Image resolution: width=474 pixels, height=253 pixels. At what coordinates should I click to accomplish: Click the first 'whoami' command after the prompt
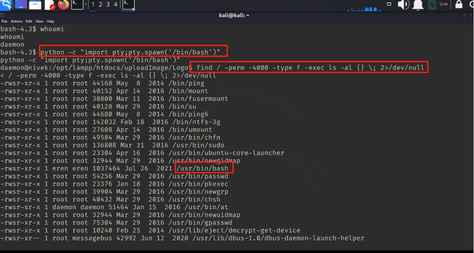click(52, 29)
